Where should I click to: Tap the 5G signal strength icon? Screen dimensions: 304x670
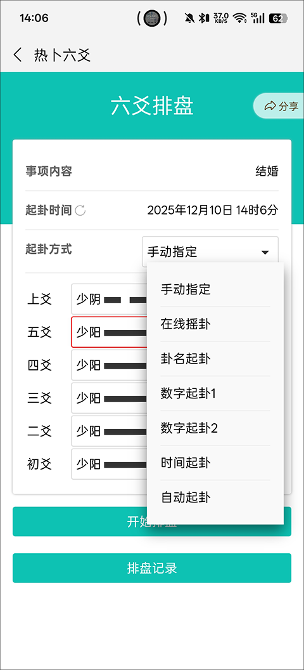(258, 18)
